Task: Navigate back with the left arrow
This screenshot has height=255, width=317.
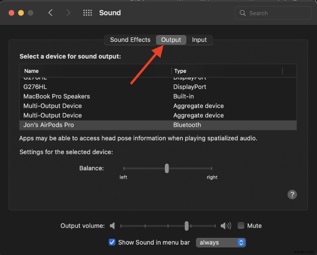Action: click(50, 13)
